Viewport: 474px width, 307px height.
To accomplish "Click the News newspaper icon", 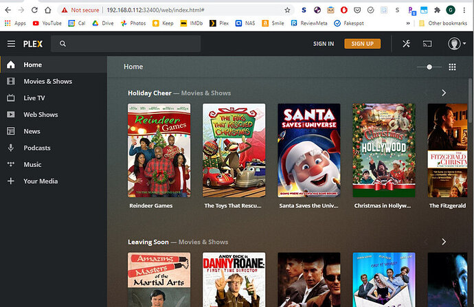I will (11, 131).
